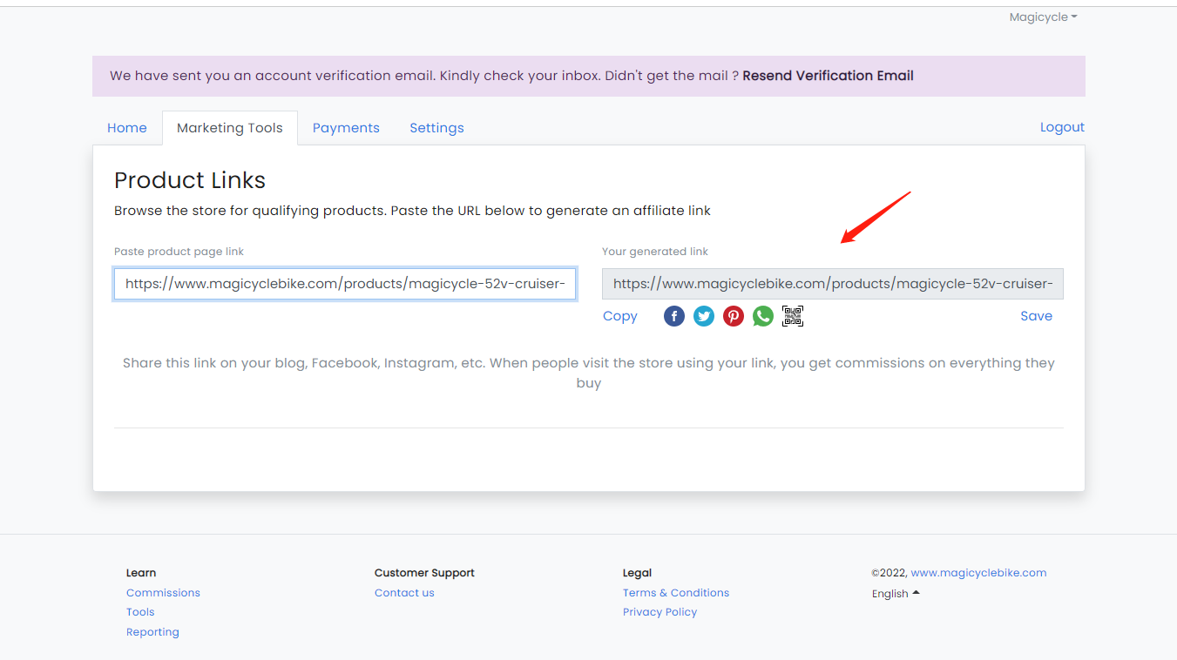Select the generated link field
Image resolution: width=1177 pixels, height=660 pixels.
[x=833, y=284]
